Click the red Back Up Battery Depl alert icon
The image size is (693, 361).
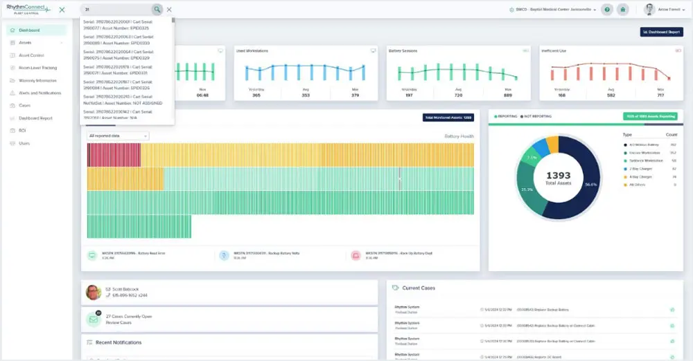(356, 255)
